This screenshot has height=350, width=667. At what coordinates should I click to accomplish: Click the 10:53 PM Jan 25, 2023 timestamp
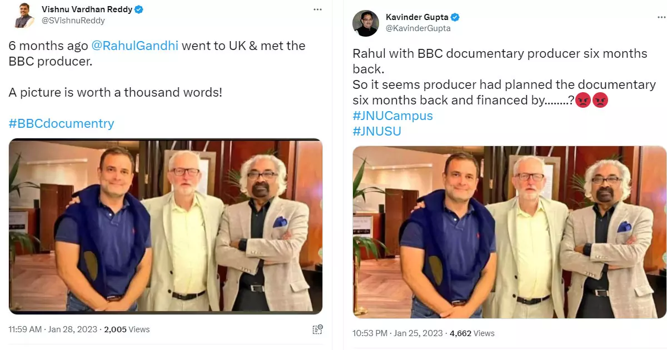(x=397, y=333)
